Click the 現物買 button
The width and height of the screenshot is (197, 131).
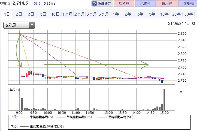pos(124,3)
